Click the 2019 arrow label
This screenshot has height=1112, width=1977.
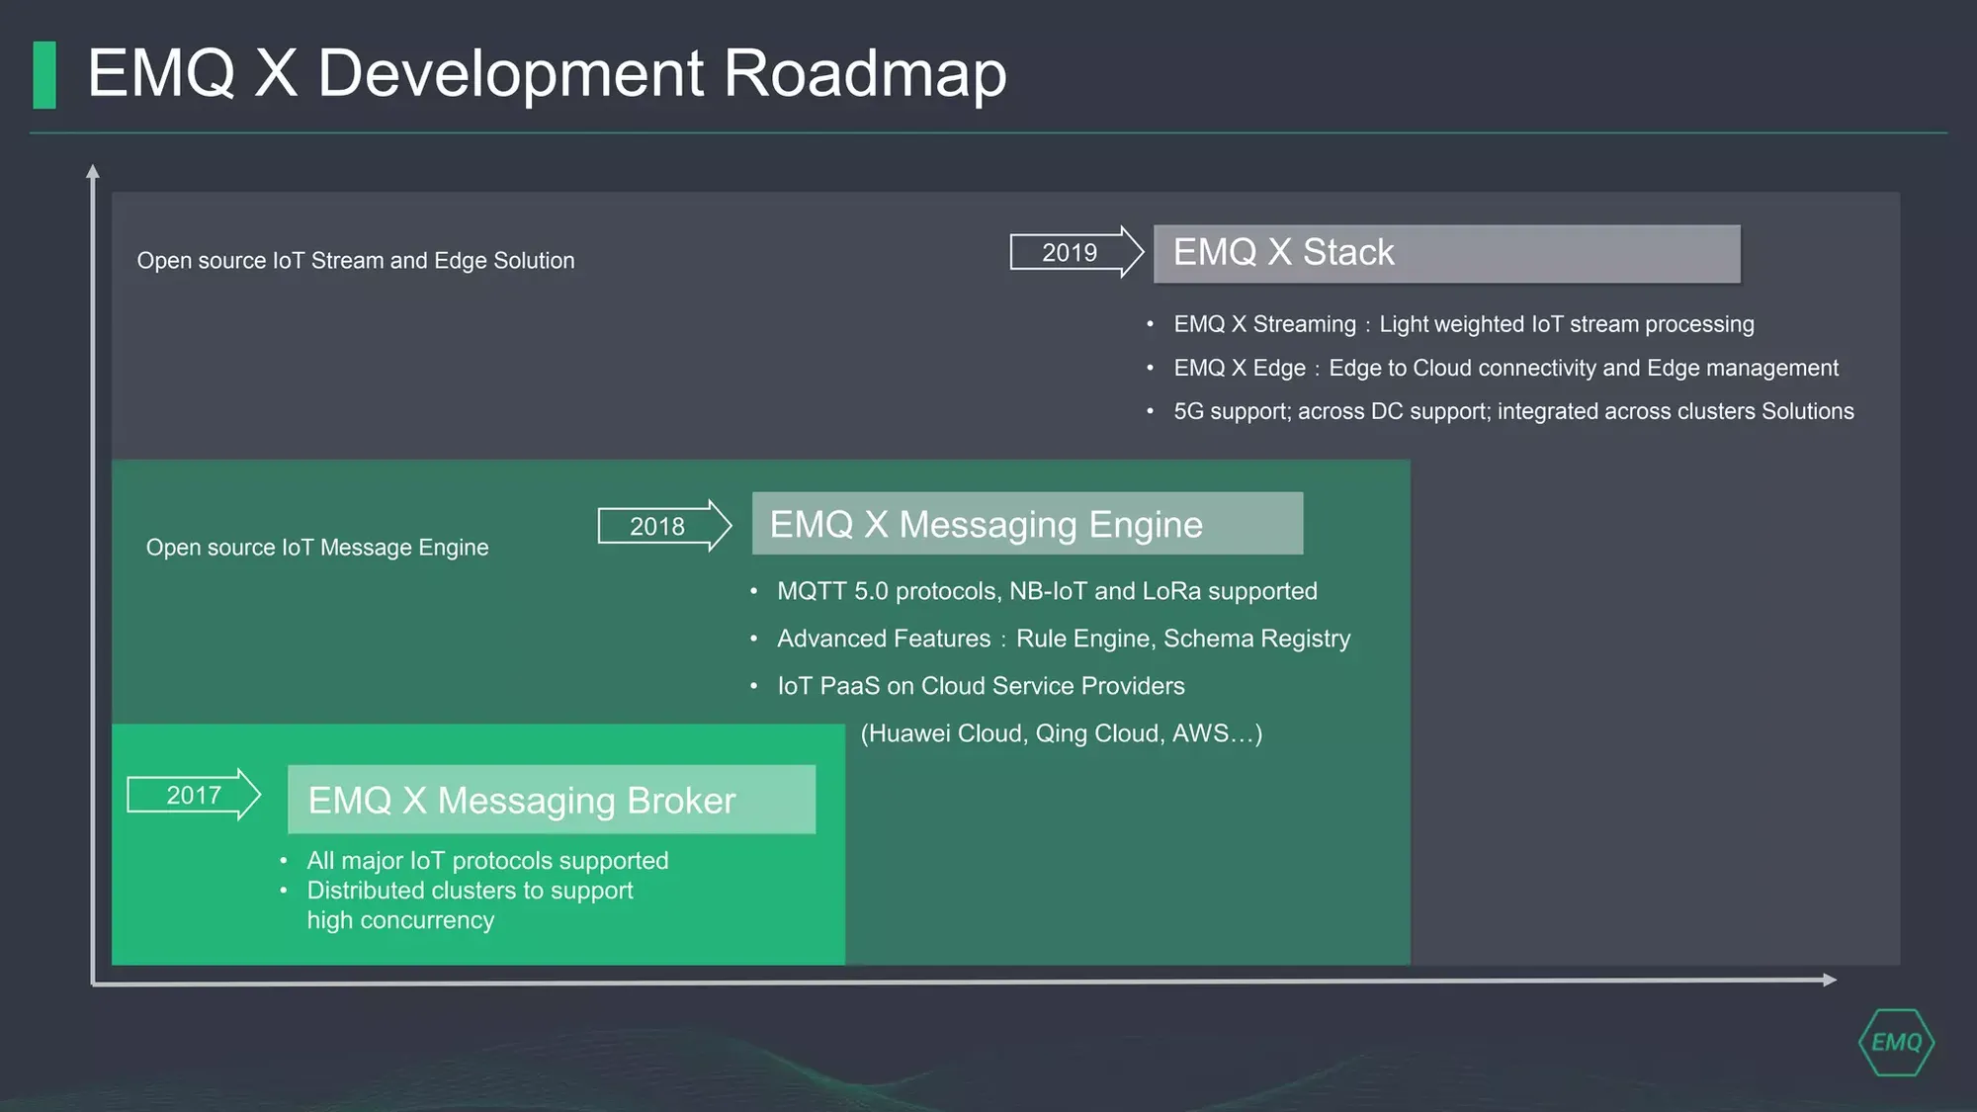[x=1076, y=252]
